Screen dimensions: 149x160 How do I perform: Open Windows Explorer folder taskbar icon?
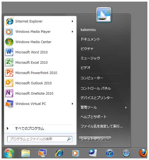25,153
